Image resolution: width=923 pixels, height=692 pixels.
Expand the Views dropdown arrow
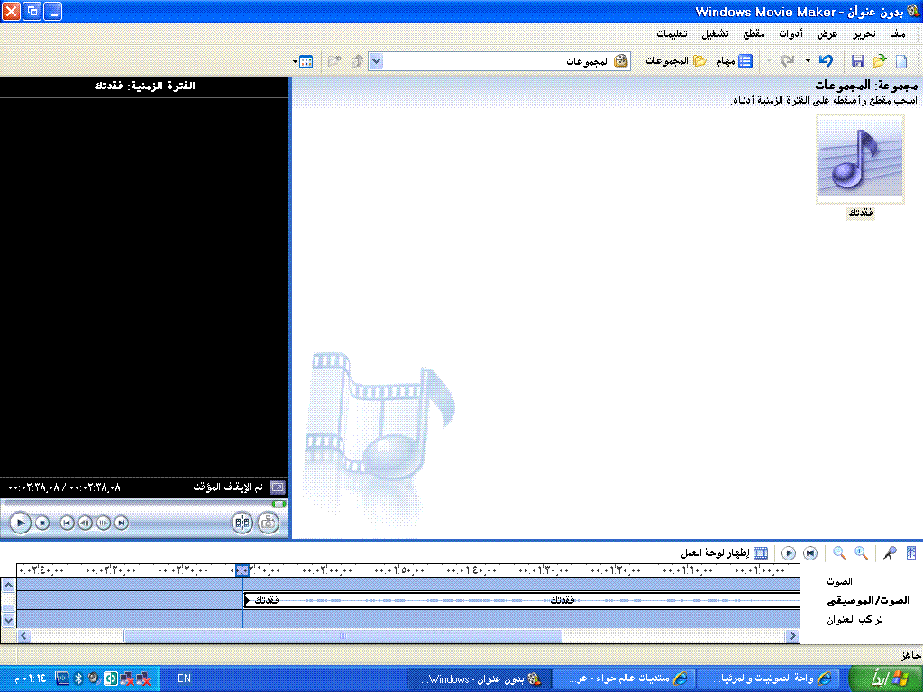pyautogui.click(x=296, y=61)
